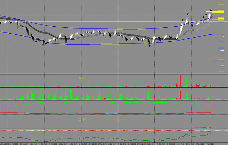This screenshot has width=228, height=145.
Task: Click the tallest red bar in the first histogram
Action: click(x=180, y=81)
